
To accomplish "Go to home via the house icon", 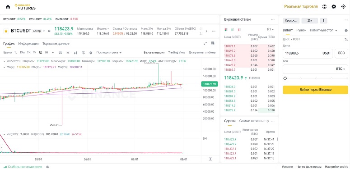I will pos(8,7).
